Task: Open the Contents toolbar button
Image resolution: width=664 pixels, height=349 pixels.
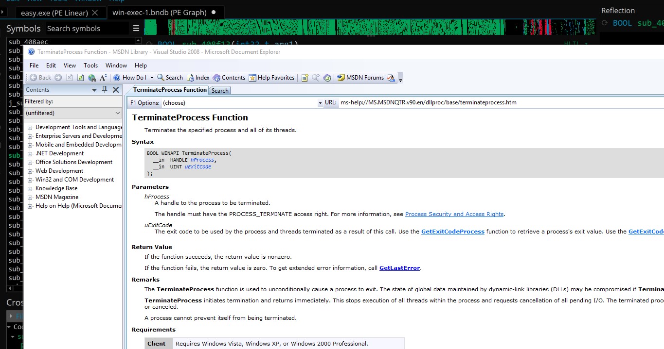Action: (x=229, y=78)
